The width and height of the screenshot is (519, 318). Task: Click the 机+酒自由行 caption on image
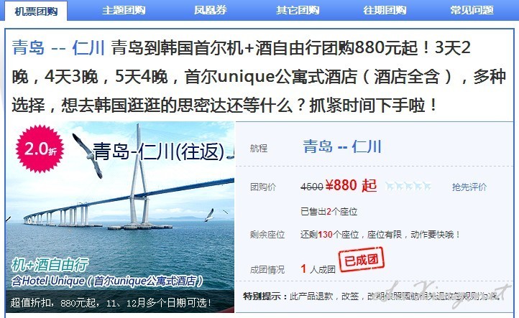point(50,264)
